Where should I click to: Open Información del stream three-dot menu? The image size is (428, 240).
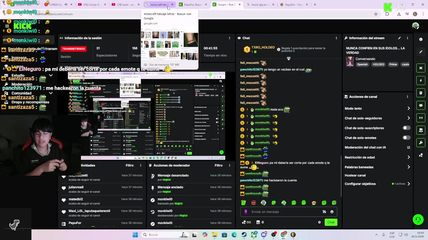tap(407, 38)
